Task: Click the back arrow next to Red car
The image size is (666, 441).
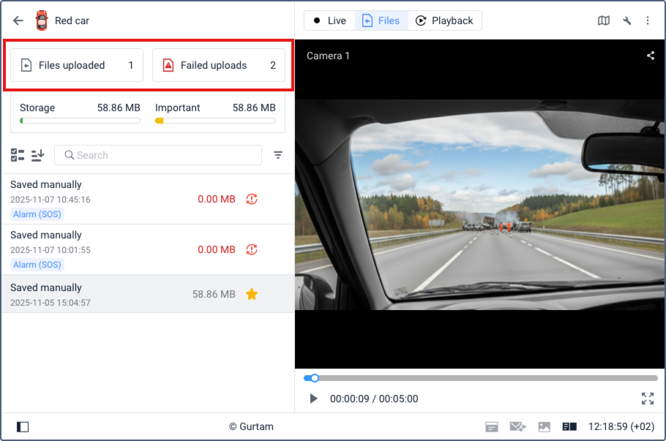Action: tap(18, 20)
